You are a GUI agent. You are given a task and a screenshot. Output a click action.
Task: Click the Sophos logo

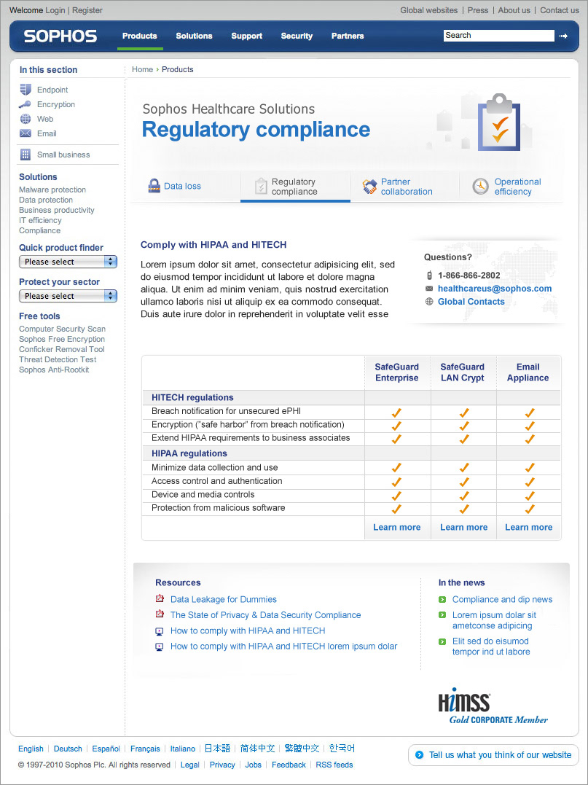pyautogui.click(x=60, y=36)
